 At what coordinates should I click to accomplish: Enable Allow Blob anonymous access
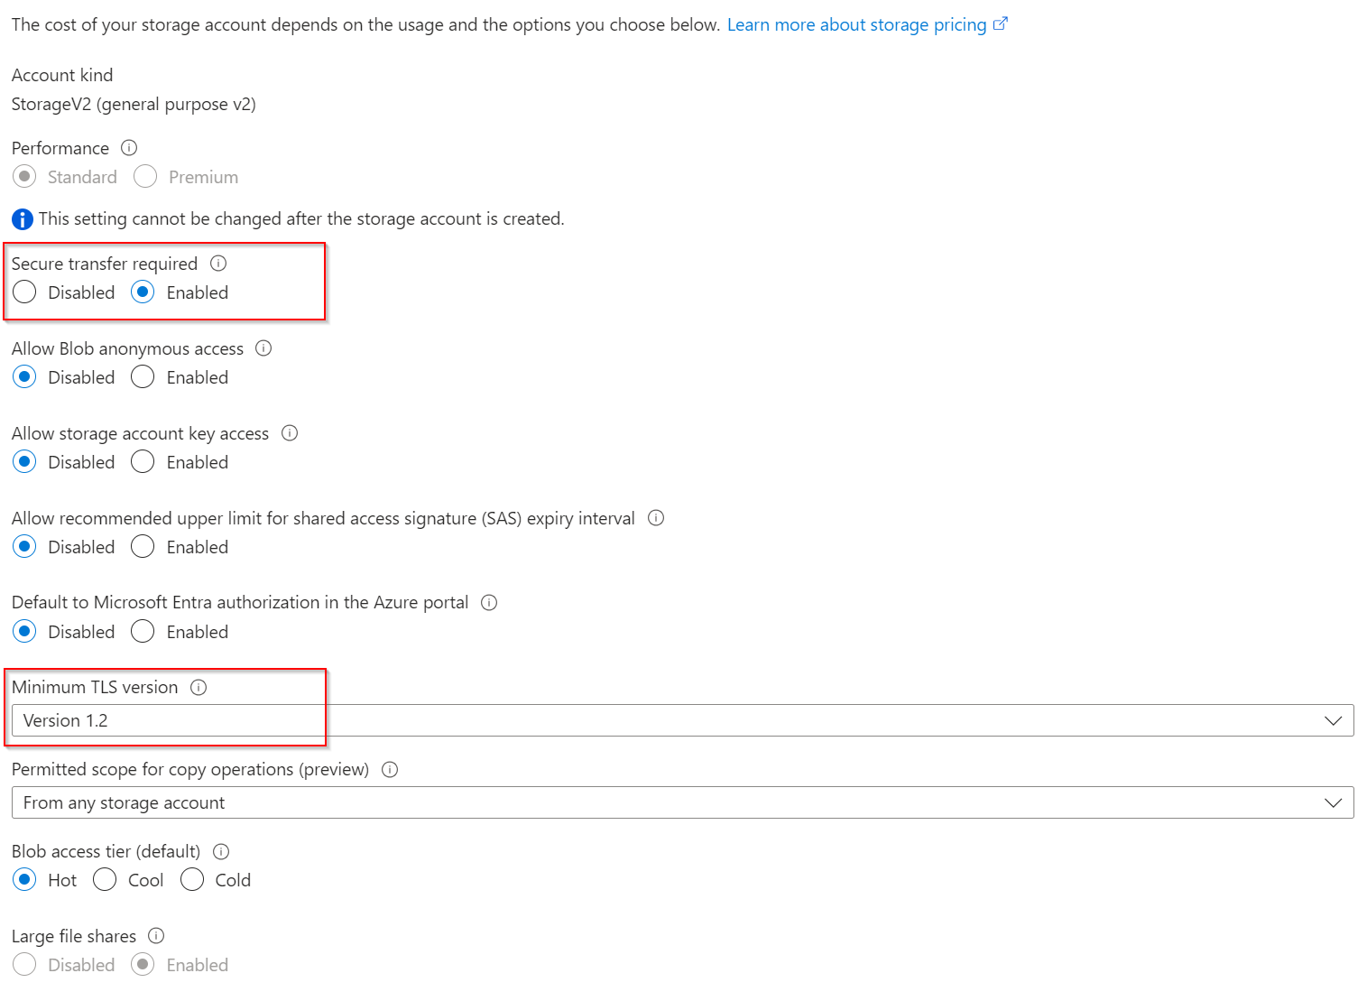pyautogui.click(x=143, y=377)
